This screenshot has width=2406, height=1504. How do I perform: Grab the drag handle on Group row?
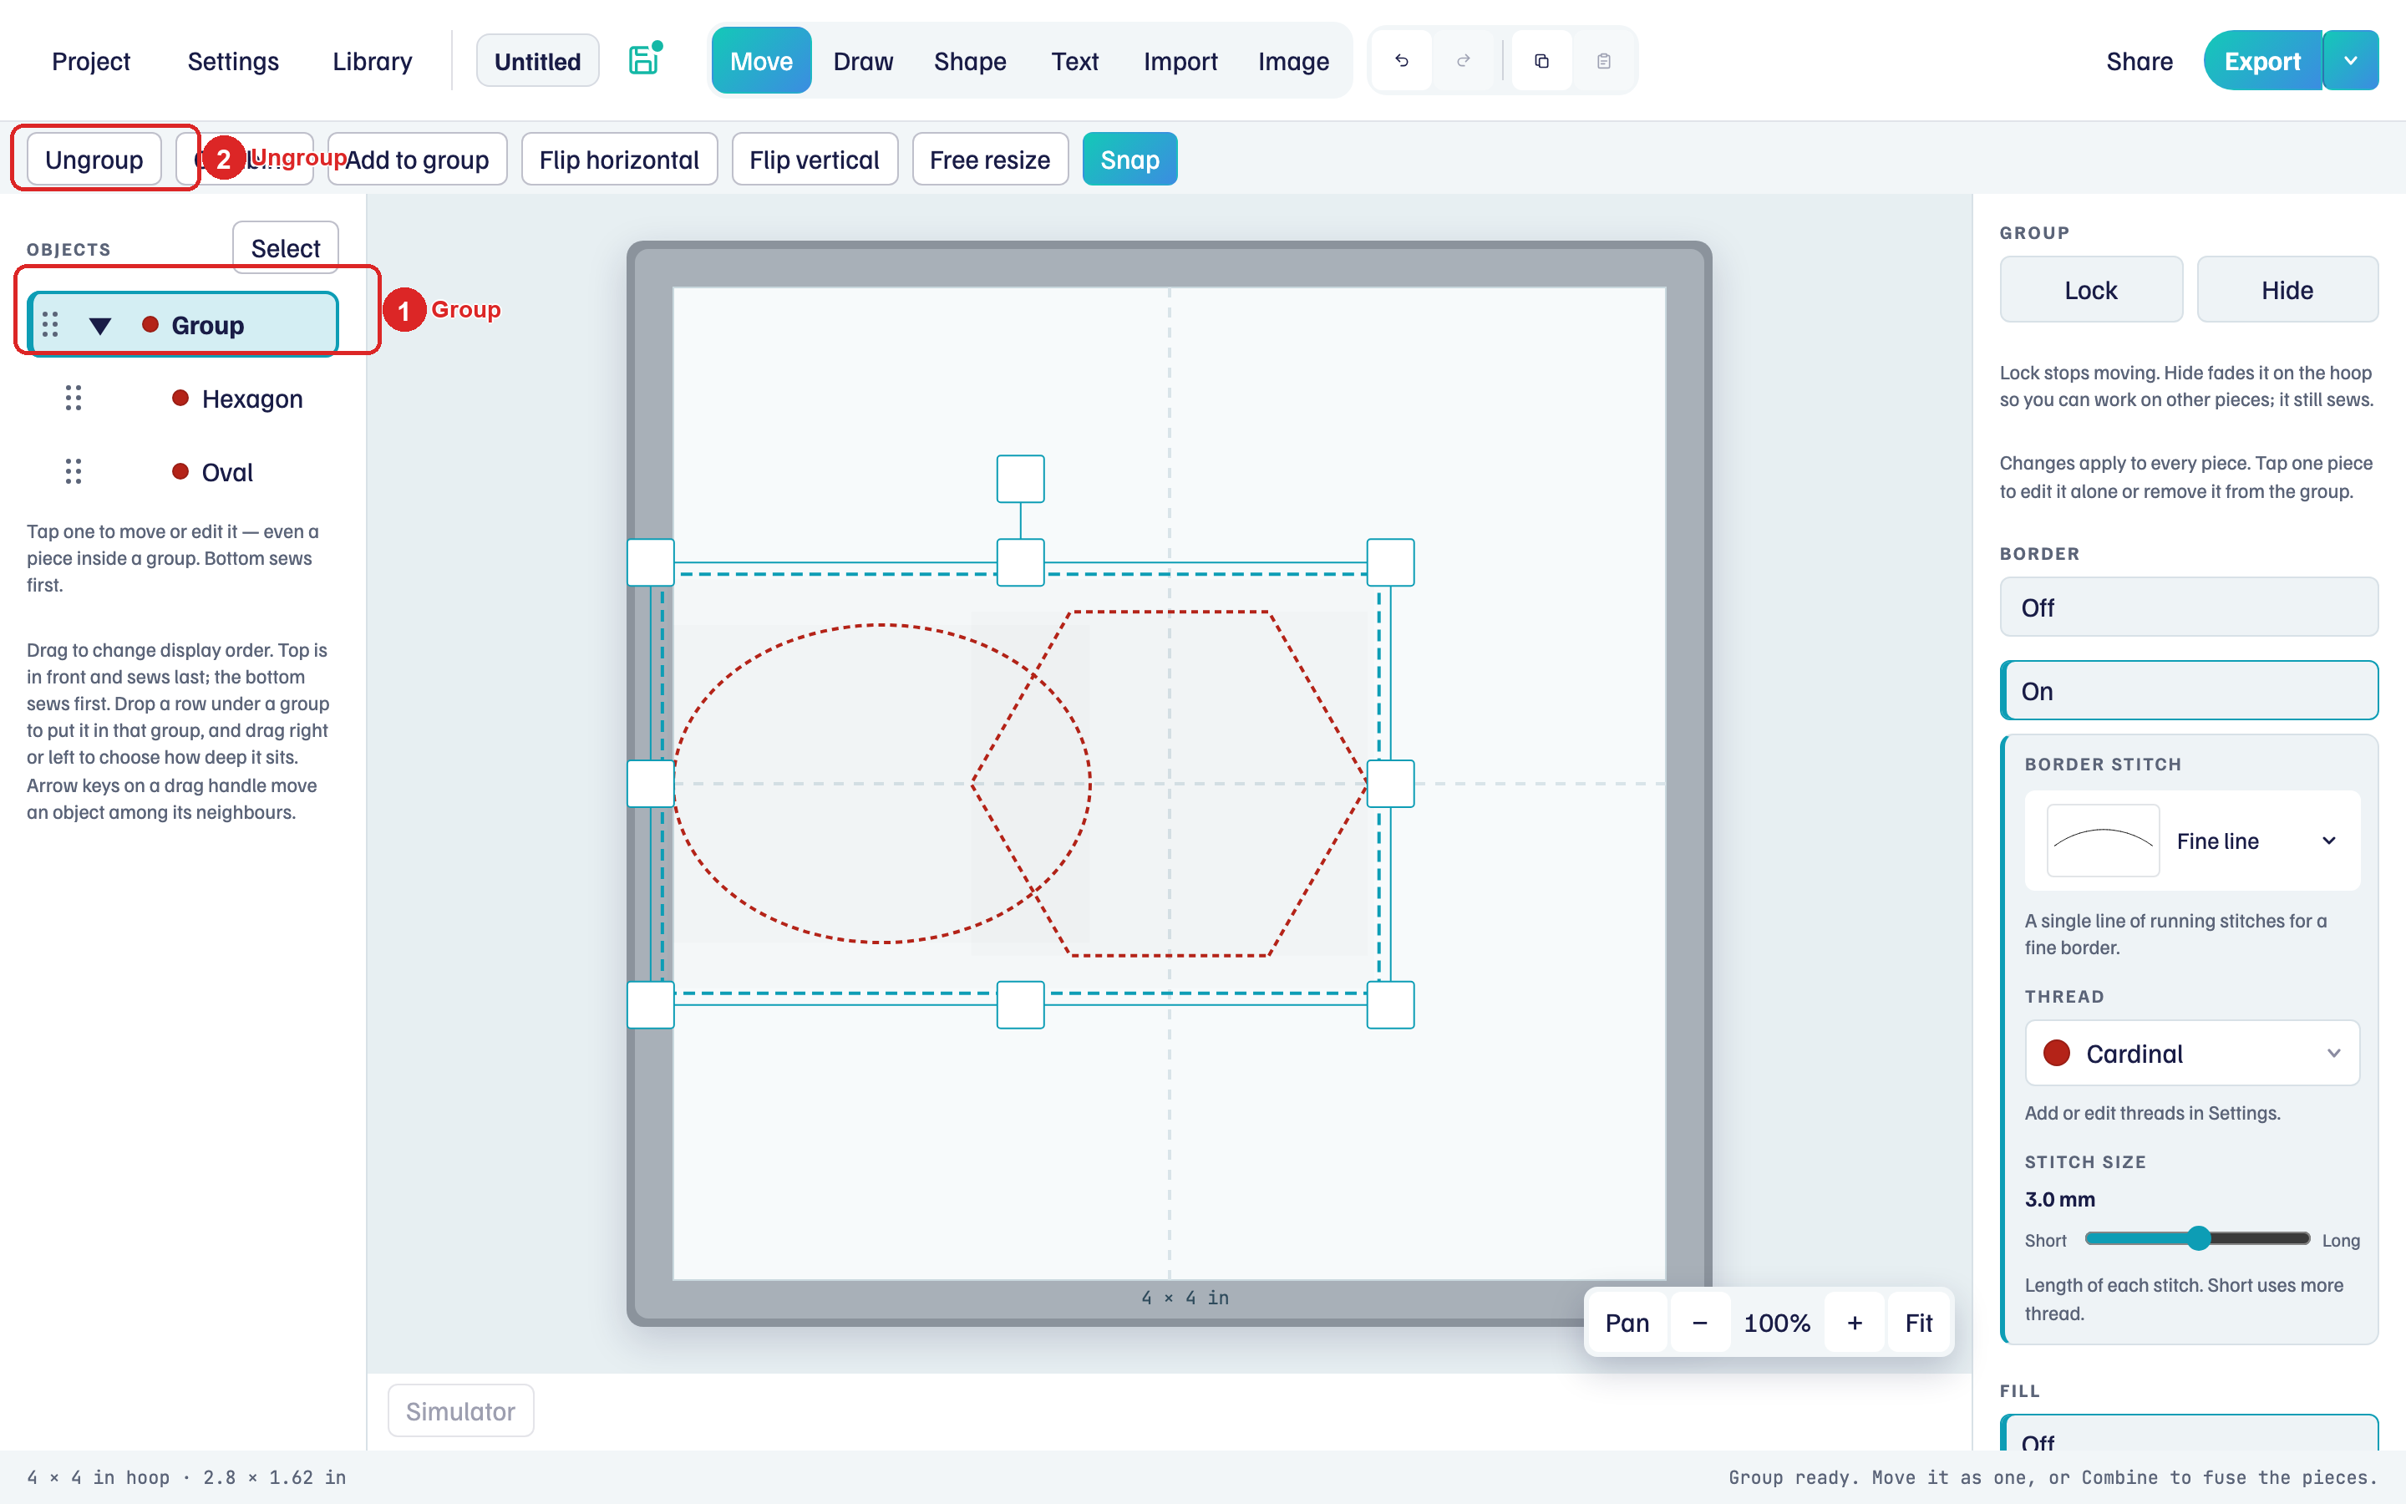coord(50,324)
